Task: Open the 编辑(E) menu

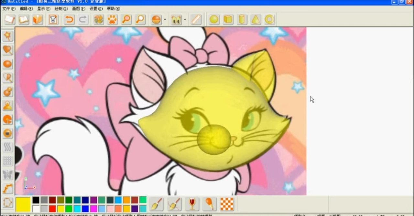Action: tap(26, 9)
